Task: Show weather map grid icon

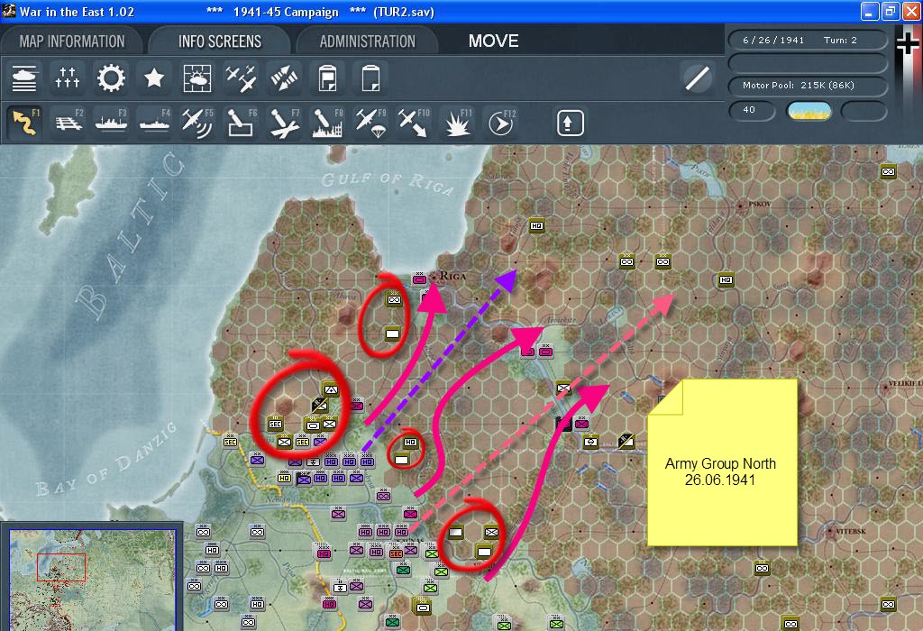Action: (197, 78)
